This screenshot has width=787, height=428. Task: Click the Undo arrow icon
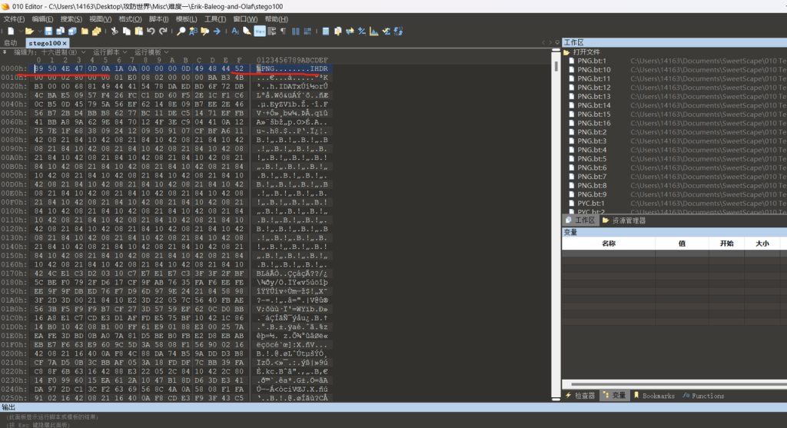[151, 32]
